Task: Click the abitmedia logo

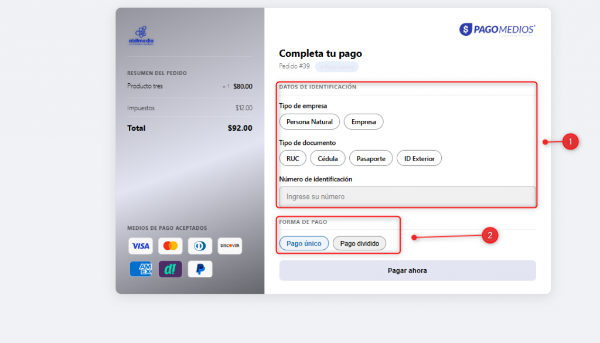Action: point(141,35)
